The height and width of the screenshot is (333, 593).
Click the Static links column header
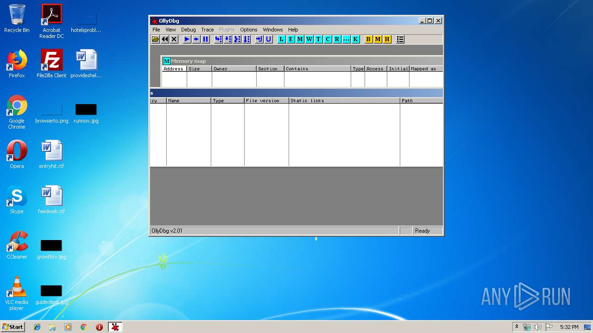[x=344, y=100]
